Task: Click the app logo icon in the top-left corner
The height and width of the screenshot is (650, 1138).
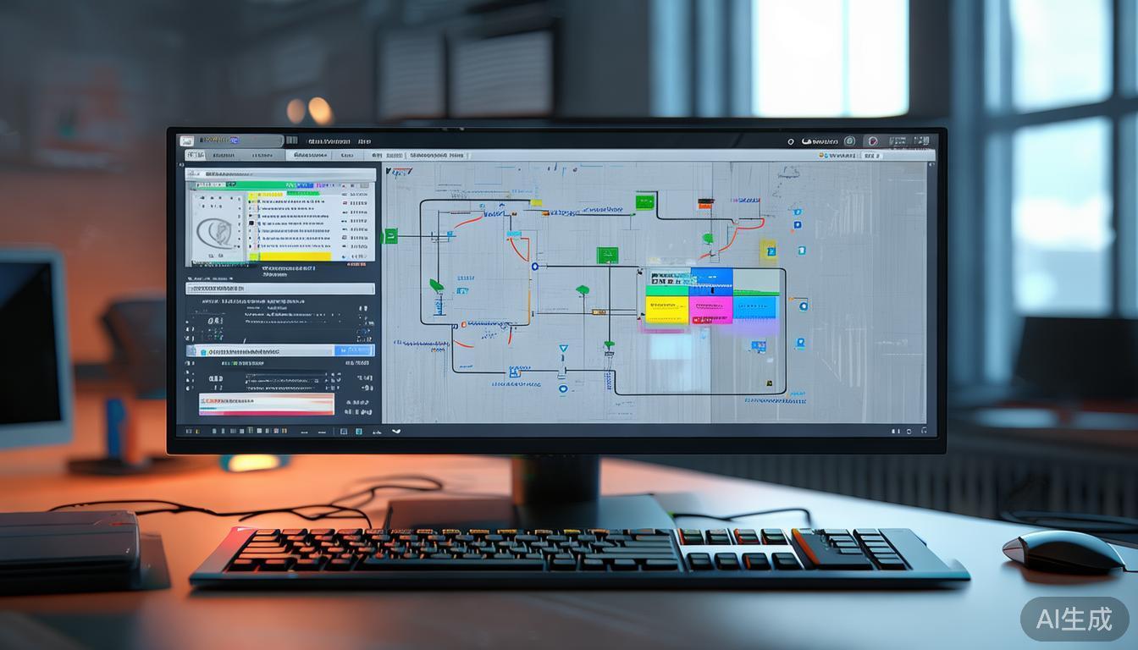Action: pos(186,141)
